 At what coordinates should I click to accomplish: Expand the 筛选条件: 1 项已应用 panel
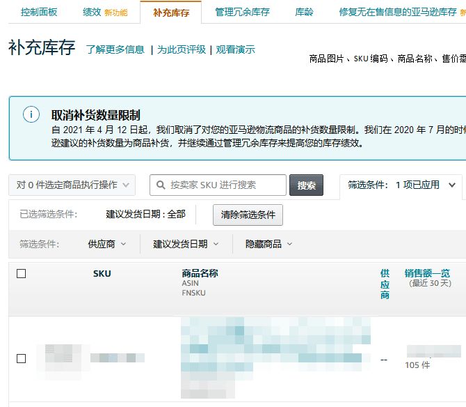[x=403, y=185]
